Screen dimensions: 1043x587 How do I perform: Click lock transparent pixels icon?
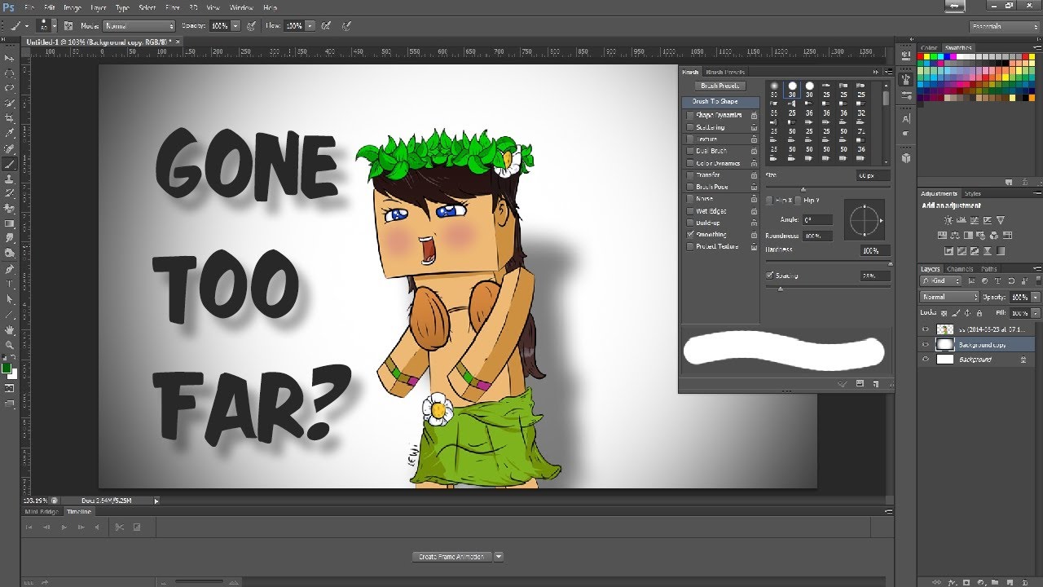tap(944, 312)
